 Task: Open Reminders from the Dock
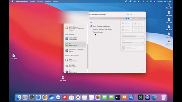[91, 97]
